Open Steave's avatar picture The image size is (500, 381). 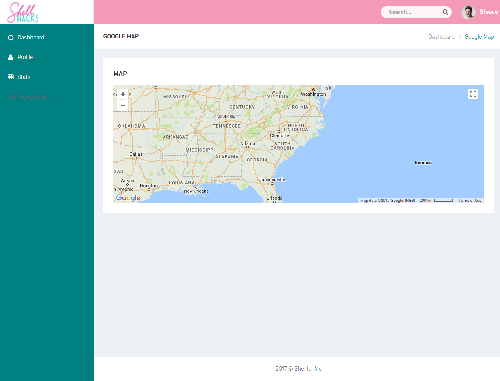click(x=468, y=12)
